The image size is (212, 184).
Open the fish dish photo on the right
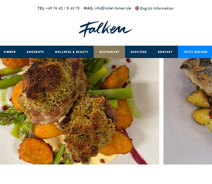pyautogui.click(x=188, y=111)
